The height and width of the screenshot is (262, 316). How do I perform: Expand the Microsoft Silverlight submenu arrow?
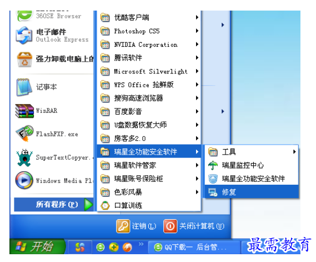[197, 71]
